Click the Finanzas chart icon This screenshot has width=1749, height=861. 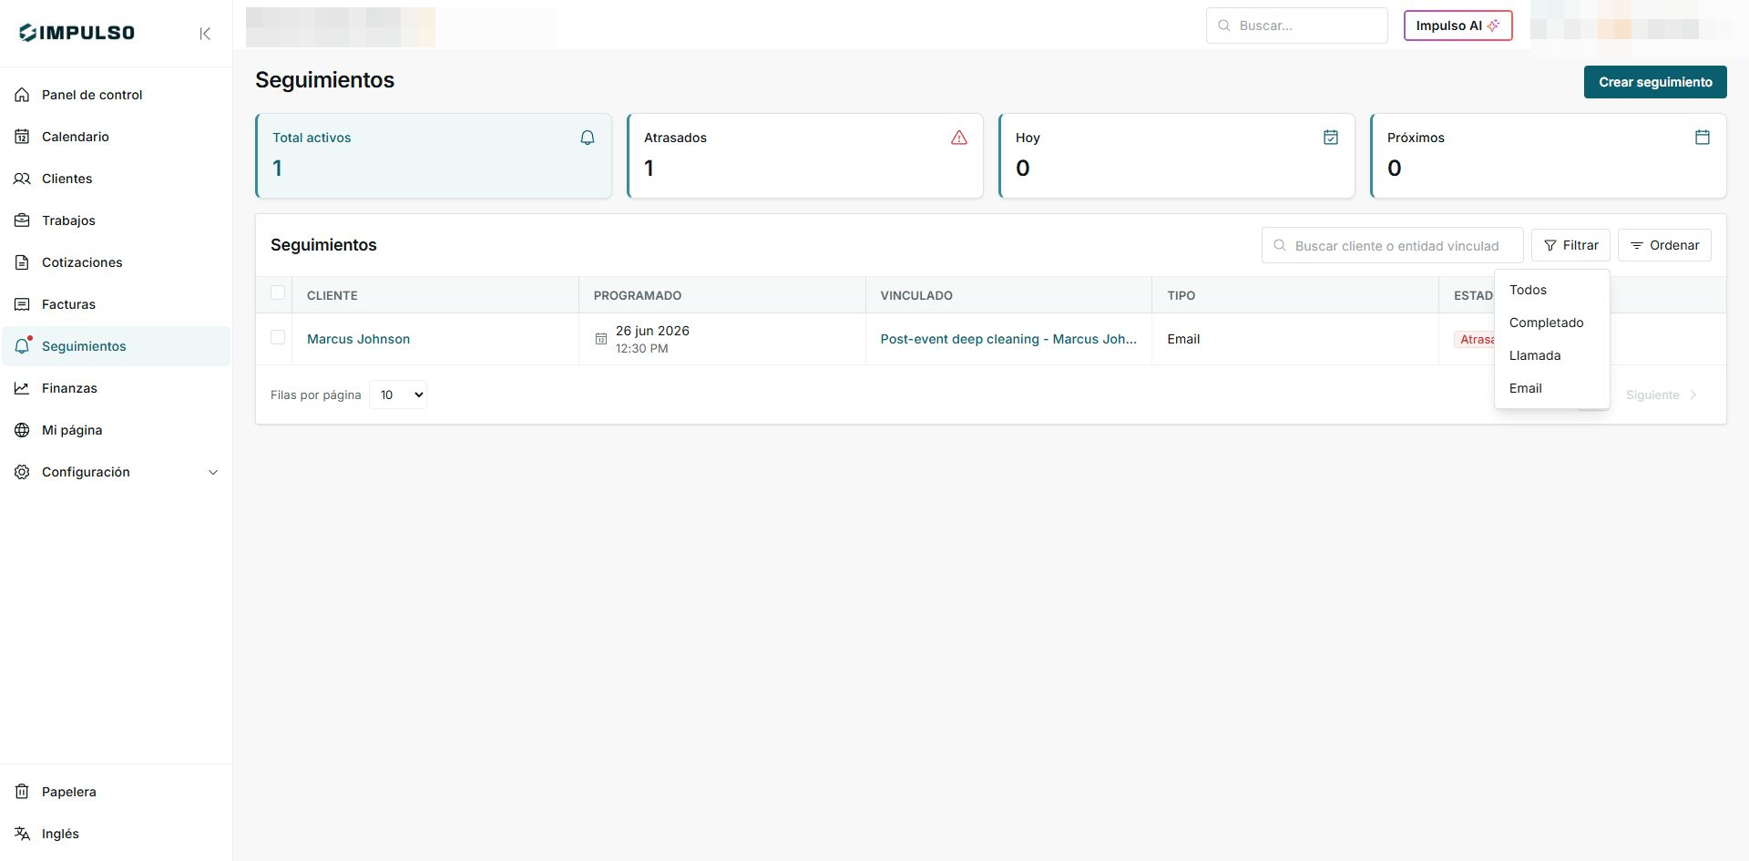coord(22,388)
